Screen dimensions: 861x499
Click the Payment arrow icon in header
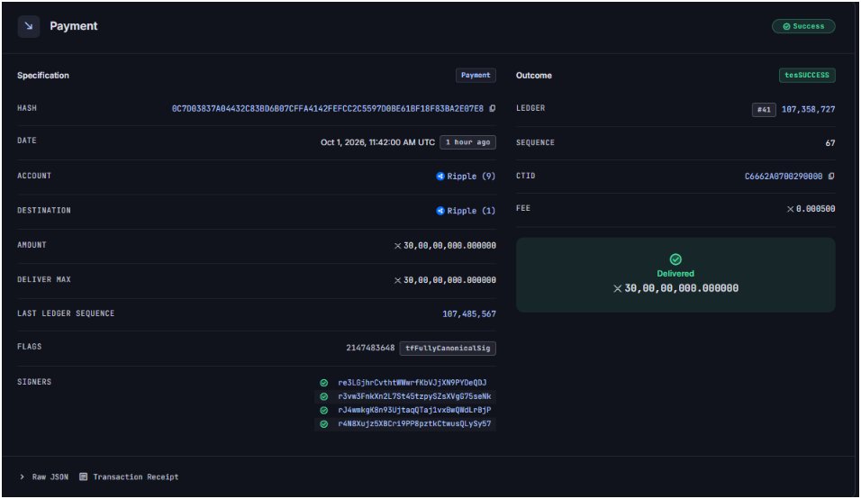[29, 26]
